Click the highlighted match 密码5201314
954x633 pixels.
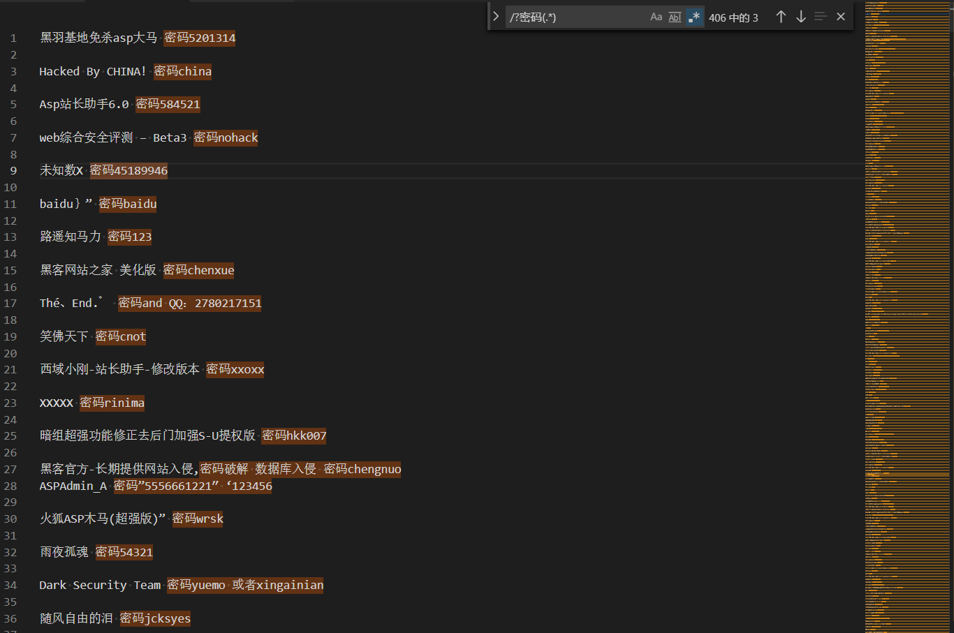[200, 38]
